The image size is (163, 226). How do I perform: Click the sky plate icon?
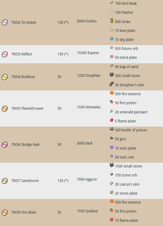click(112, 38)
